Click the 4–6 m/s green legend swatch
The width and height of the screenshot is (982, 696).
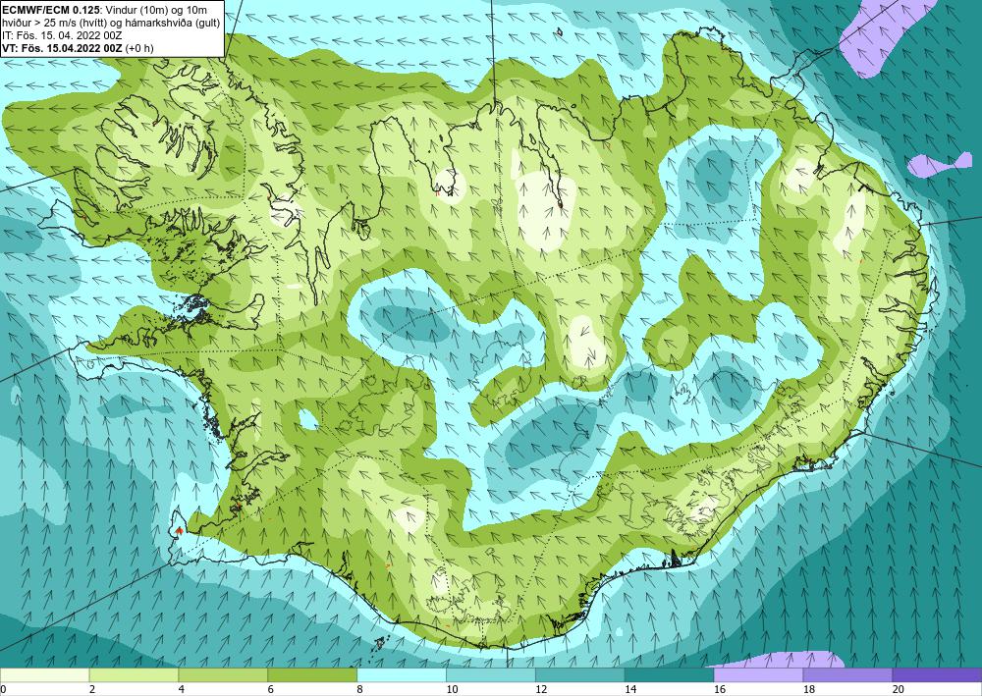[x=223, y=674]
